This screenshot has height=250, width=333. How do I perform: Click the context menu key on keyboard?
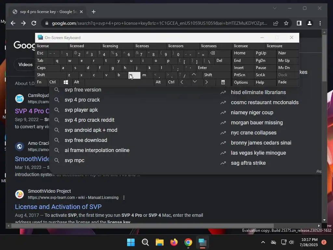pyautogui.click(x=223, y=82)
